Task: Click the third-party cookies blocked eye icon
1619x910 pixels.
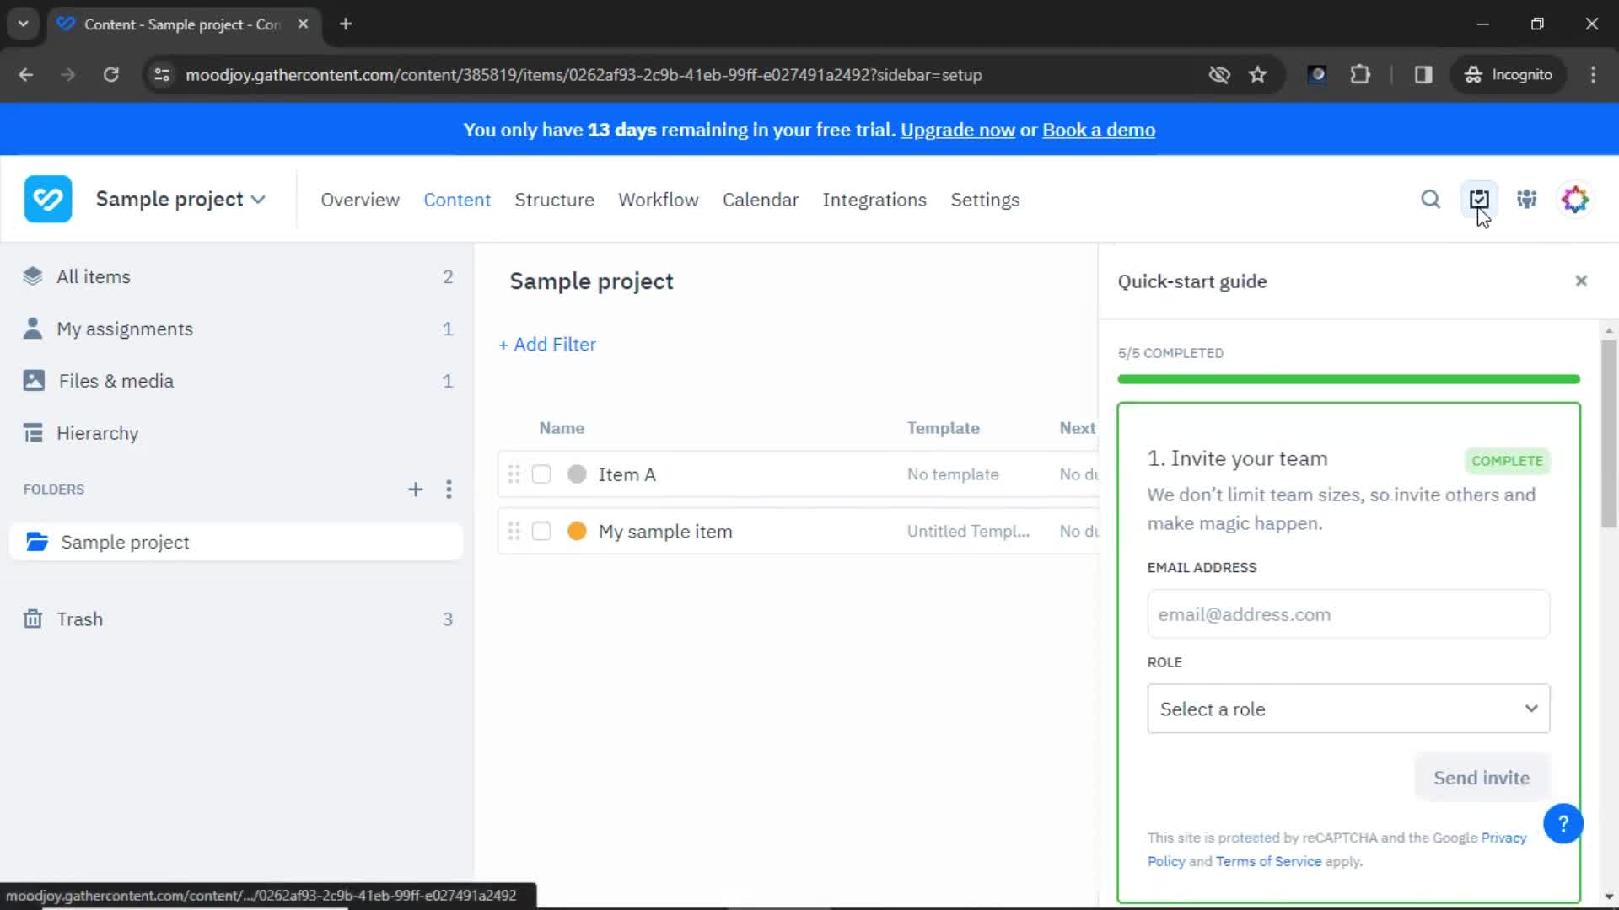Action: (1219, 75)
